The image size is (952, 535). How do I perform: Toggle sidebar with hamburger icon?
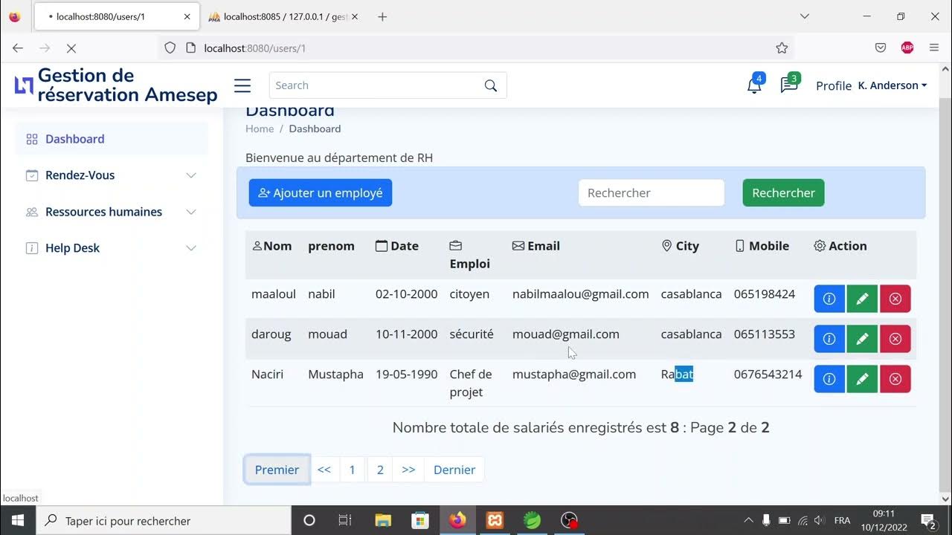click(x=242, y=85)
